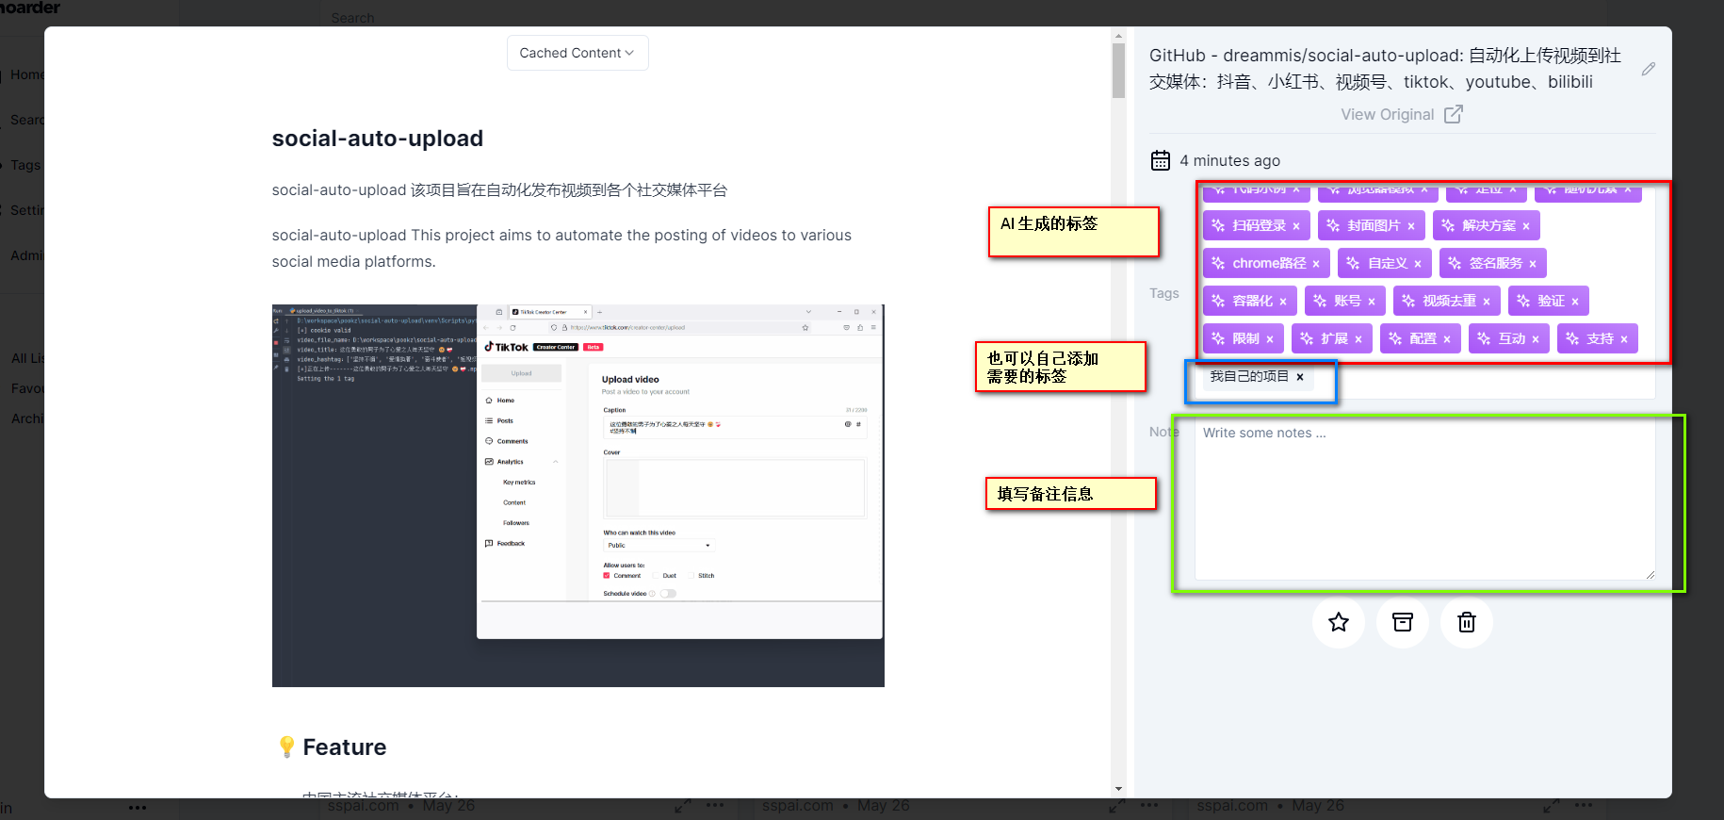Viewport: 1724px width, 820px height.
Task: Click the scrollbar up arrow
Action: (x=1118, y=37)
